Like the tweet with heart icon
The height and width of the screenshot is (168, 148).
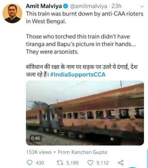tap(90, 163)
